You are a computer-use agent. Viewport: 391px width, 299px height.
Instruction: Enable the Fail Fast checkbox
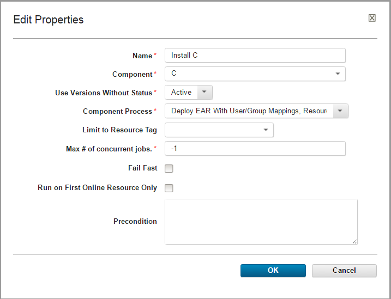click(x=169, y=168)
